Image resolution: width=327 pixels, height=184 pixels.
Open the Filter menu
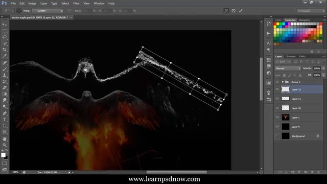pos(76,4)
